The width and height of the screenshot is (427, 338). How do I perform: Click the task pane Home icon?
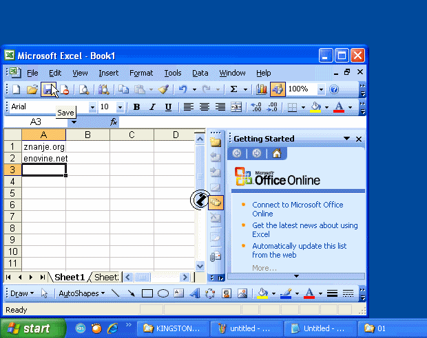point(277,153)
